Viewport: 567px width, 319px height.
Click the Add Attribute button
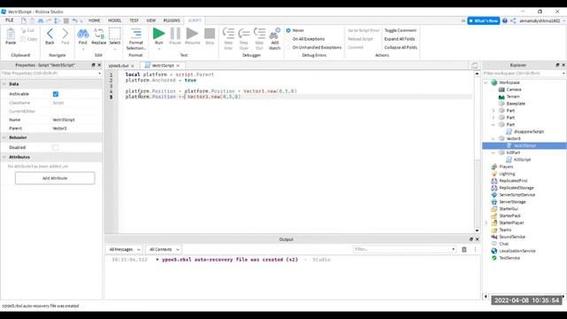coord(55,178)
